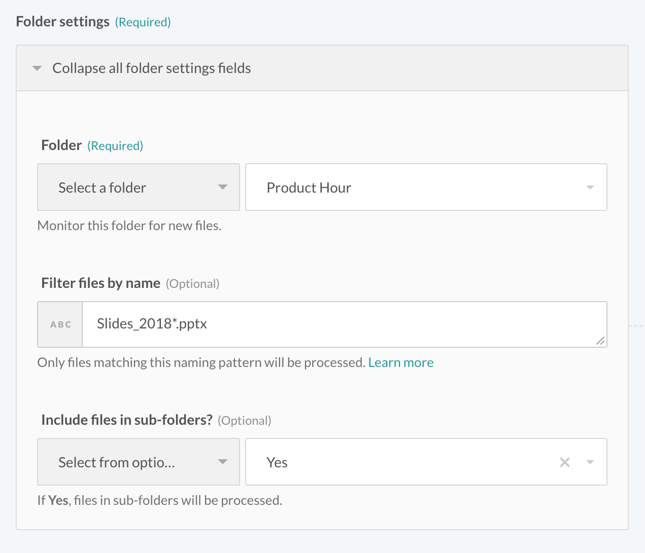Viewport: 645px width, 553px height.
Task: Click the "Folder" field label
Action: click(61, 145)
